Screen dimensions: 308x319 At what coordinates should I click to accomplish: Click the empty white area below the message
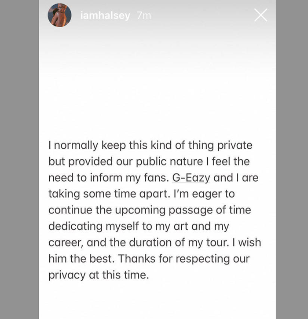coord(157,301)
